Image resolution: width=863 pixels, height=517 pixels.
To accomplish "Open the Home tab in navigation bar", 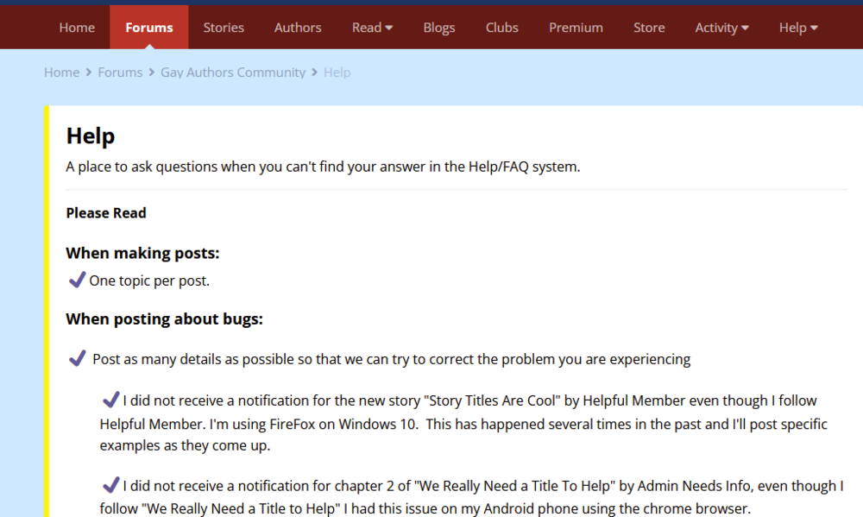I will 77,28.
